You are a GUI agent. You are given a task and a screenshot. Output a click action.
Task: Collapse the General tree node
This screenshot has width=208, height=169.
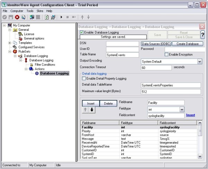click(x=10, y=30)
